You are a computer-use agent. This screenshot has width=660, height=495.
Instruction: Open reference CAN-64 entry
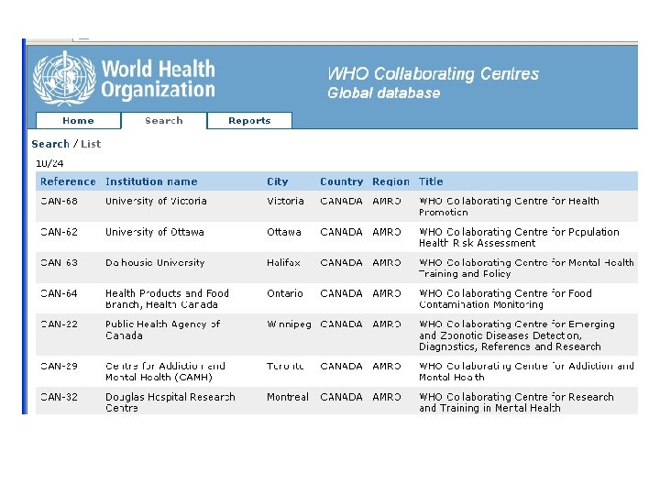[x=59, y=293]
